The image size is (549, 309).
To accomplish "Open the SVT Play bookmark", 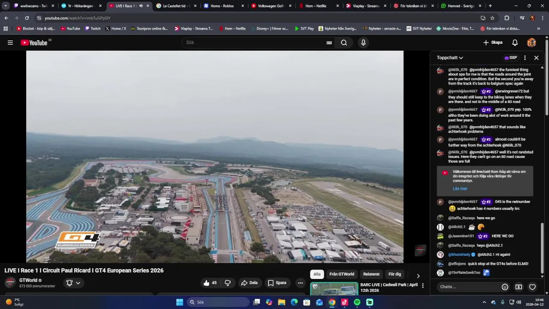I will [304, 29].
